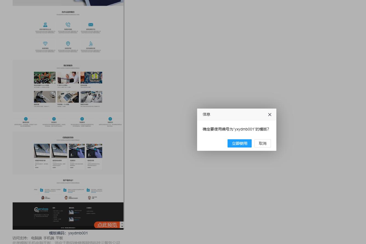Click the scroll up arrow beside preview badge
The height and width of the screenshot is (244, 366).
(122, 223)
